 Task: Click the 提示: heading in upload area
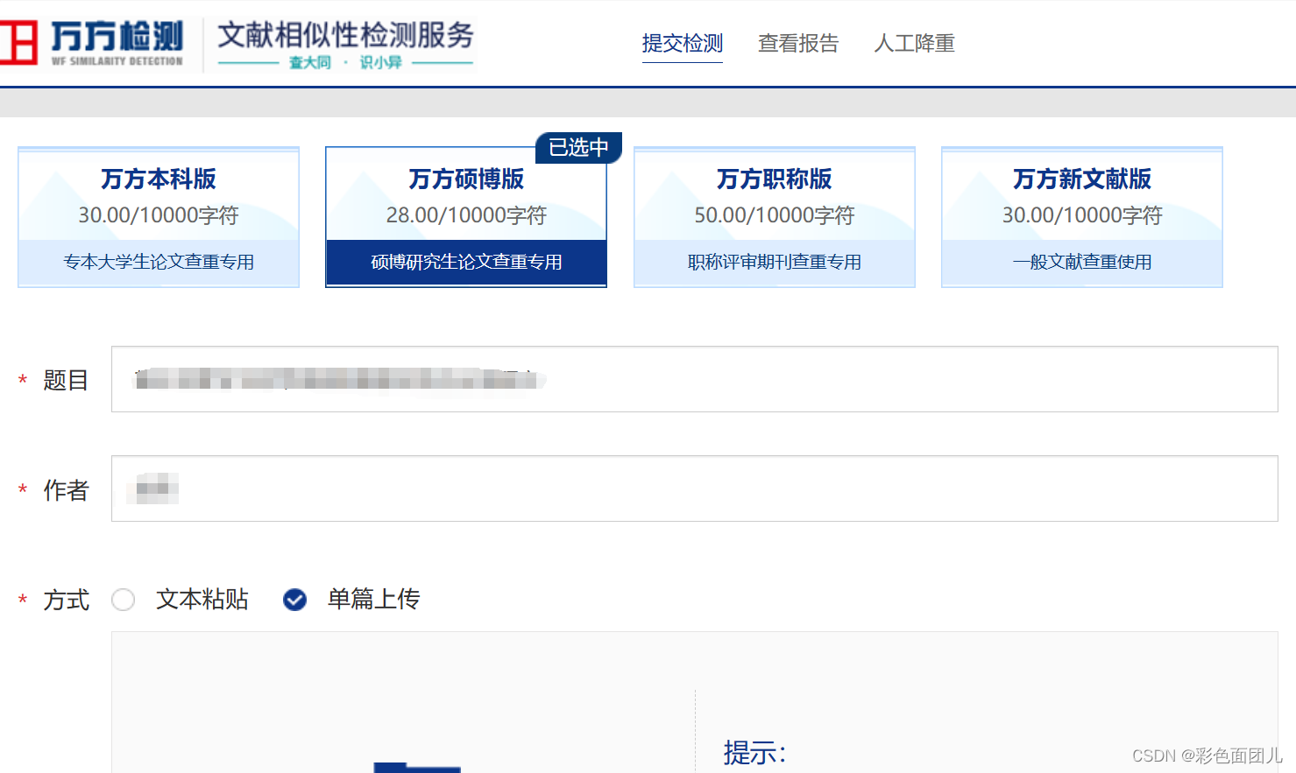tap(755, 753)
